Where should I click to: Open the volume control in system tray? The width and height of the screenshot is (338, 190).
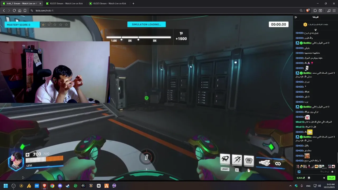[x=319, y=186]
